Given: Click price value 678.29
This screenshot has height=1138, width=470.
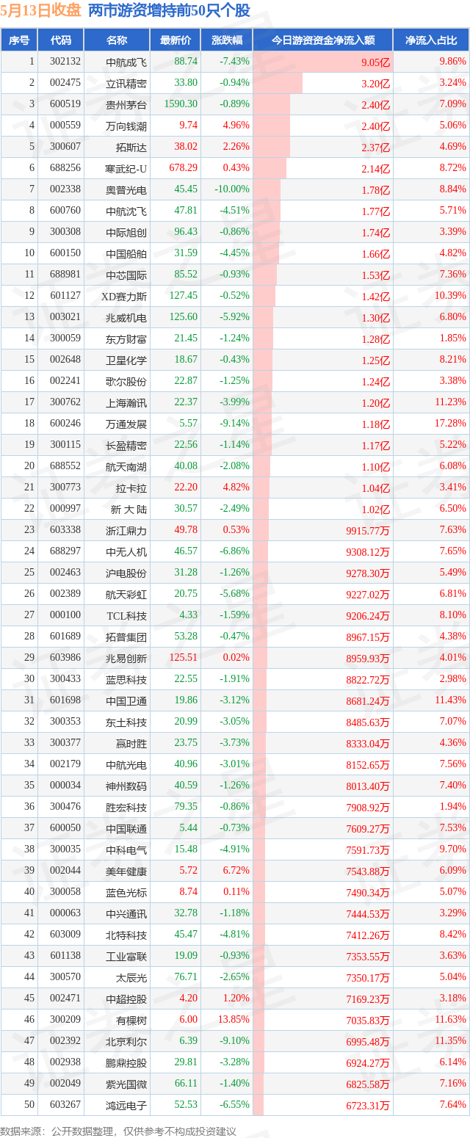Looking at the screenshot, I should point(184,168).
